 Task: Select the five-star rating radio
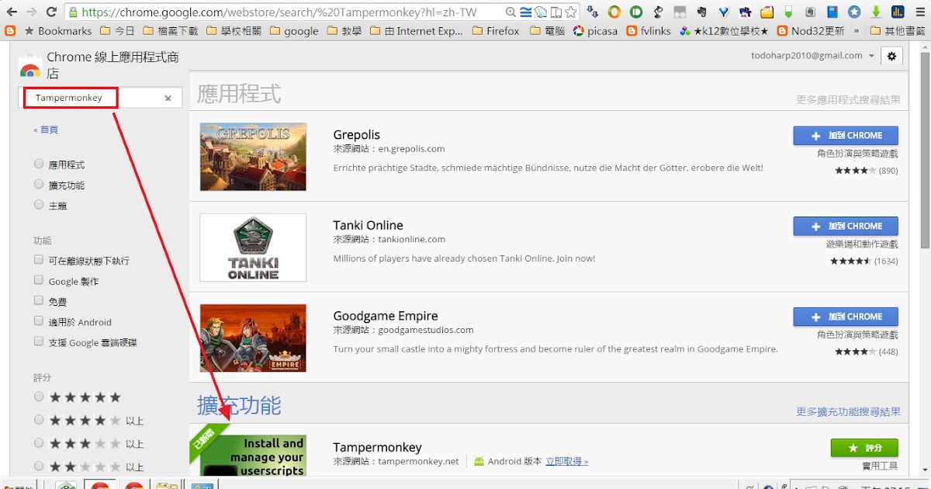[x=39, y=397]
